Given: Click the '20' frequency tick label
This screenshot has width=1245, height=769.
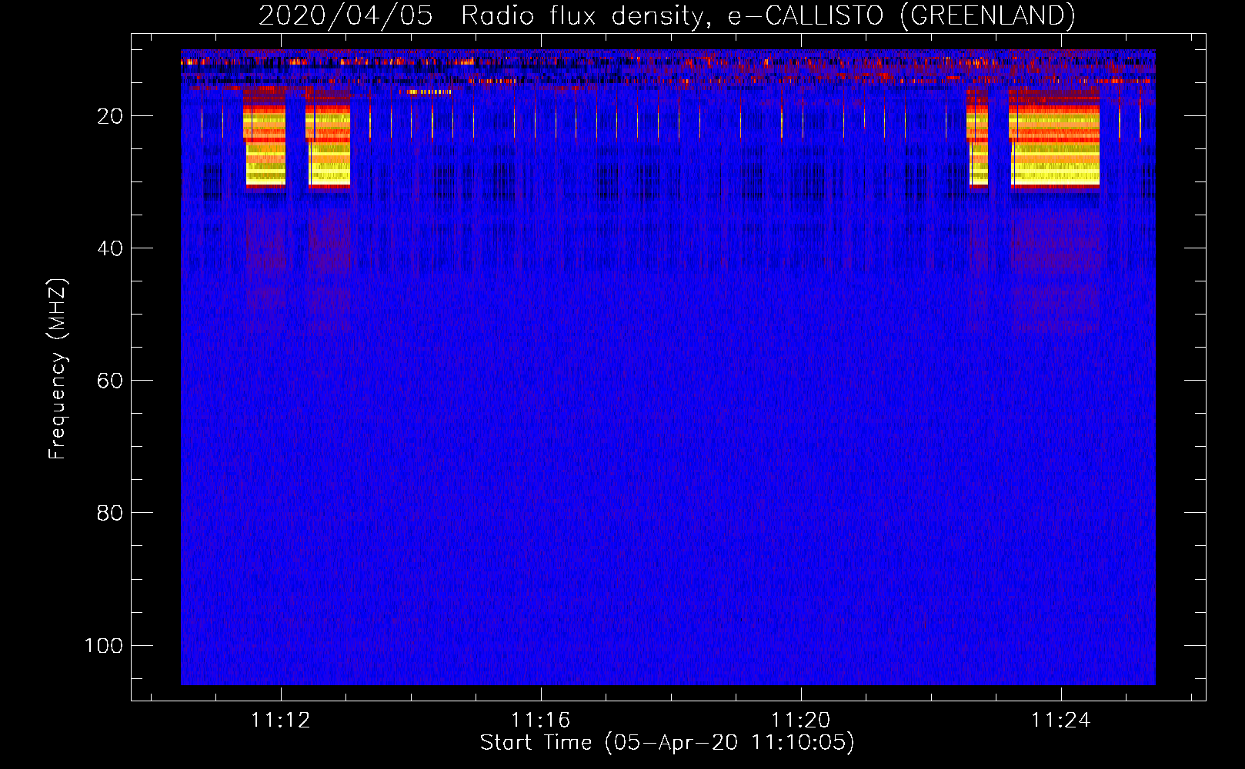Looking at the screenshot, I should [110, 116].
